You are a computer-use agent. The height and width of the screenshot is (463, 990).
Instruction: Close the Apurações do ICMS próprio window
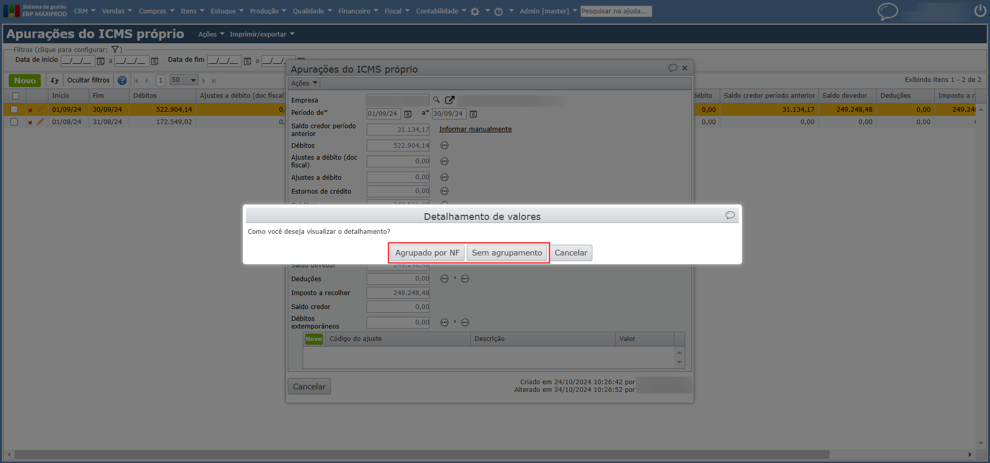coord(685,68)
